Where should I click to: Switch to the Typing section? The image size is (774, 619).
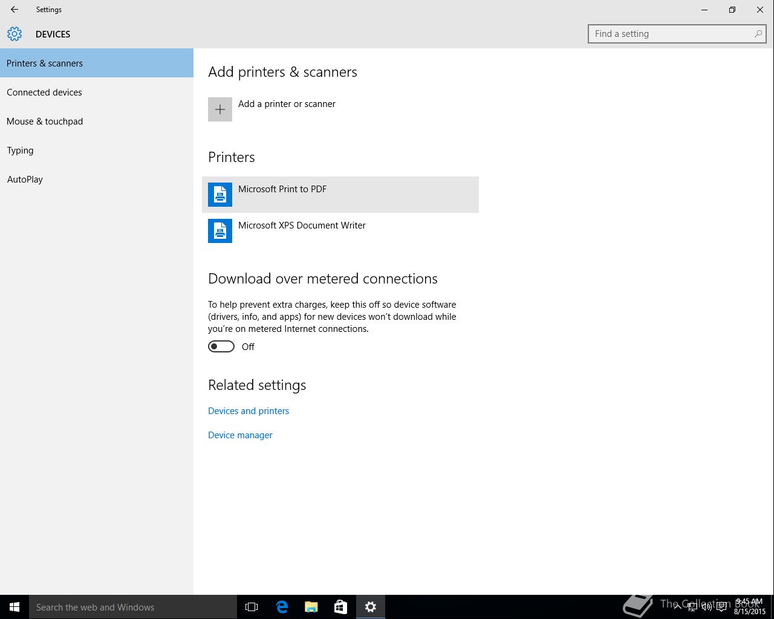click(x=20, y=151)
